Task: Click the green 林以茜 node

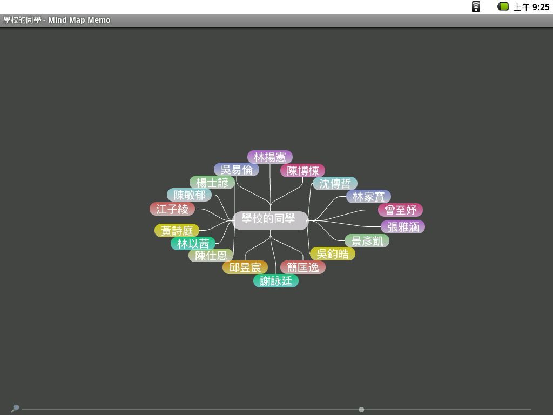Action: (x=193, y=244)
